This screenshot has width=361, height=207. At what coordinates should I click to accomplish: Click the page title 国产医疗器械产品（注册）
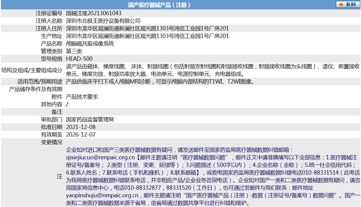click(x=159, y=5)
